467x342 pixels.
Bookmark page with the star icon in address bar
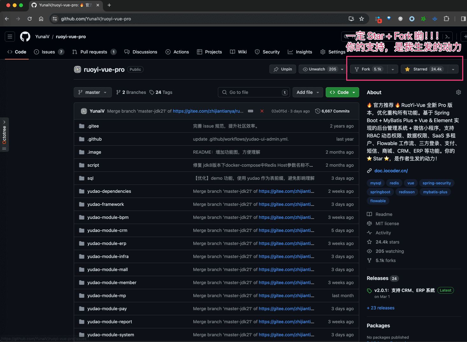[362, 19]
